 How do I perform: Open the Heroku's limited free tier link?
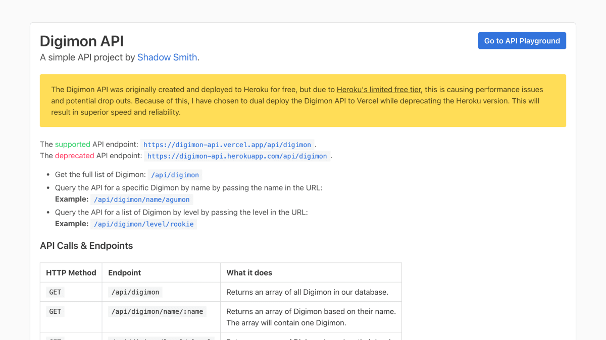tap(379, 90)
